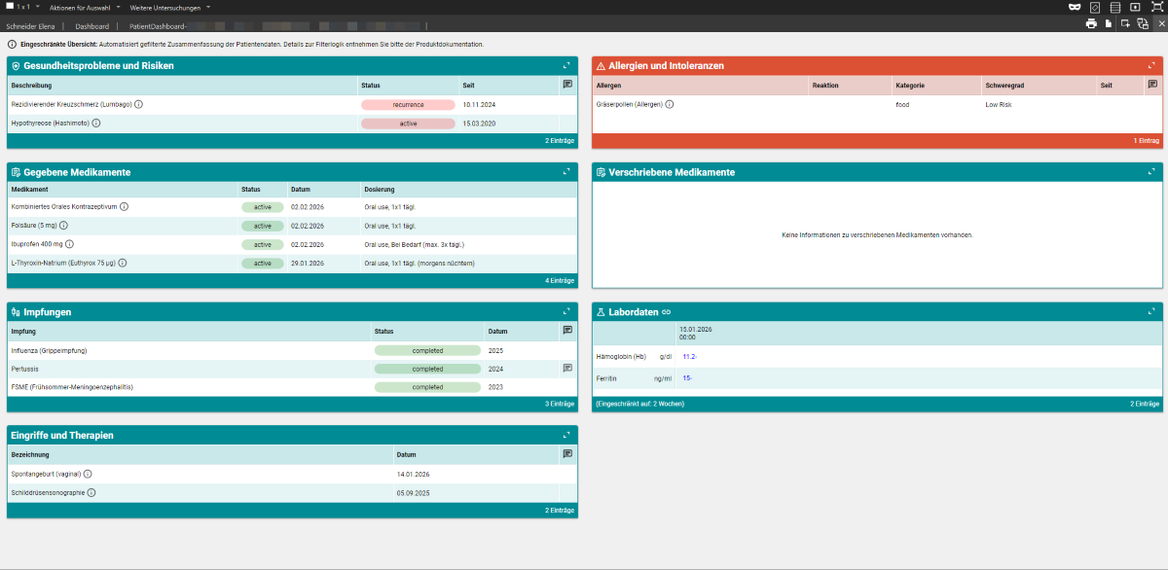Show info for Gräserpollen allergen
1168x570 pixels.
click(670, 104)
